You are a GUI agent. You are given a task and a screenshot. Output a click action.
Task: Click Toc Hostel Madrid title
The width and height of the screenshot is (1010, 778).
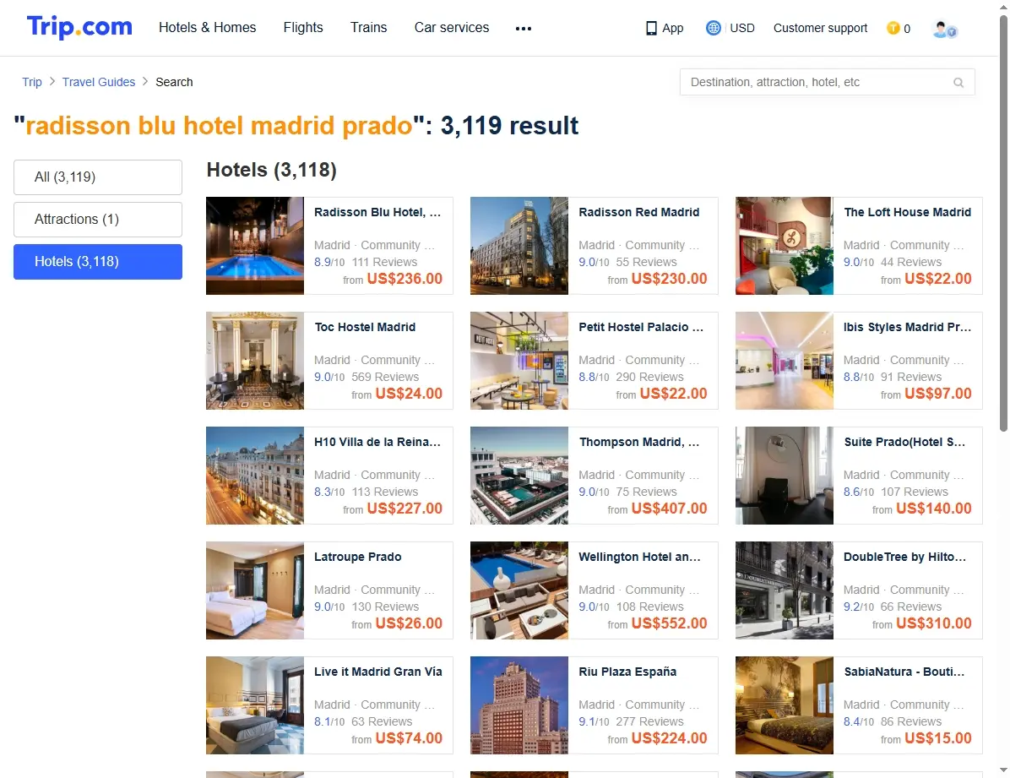[365, 327]
